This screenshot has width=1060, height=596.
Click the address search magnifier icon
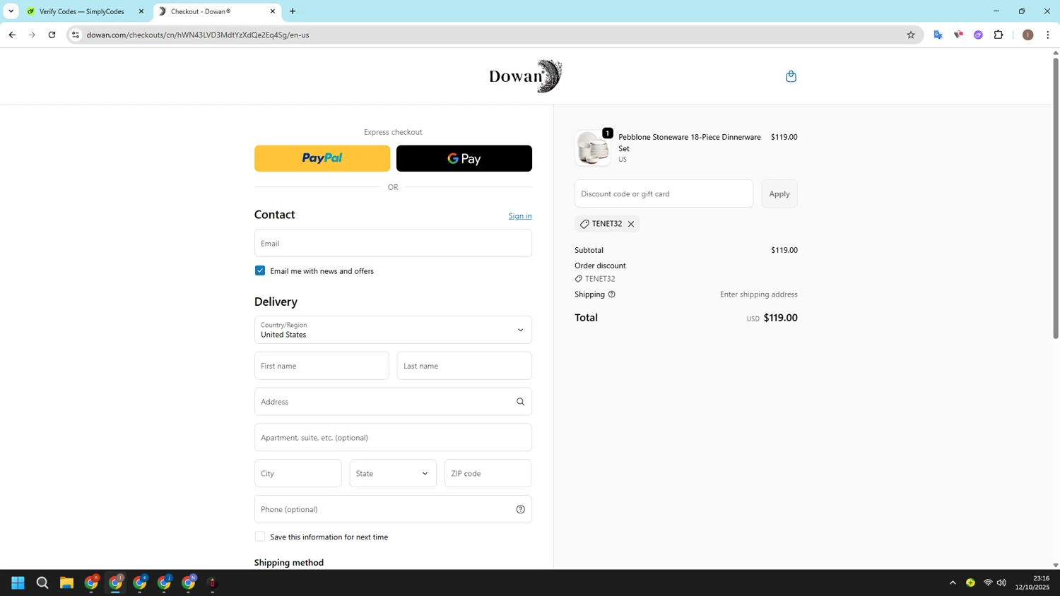pos(520,402)
